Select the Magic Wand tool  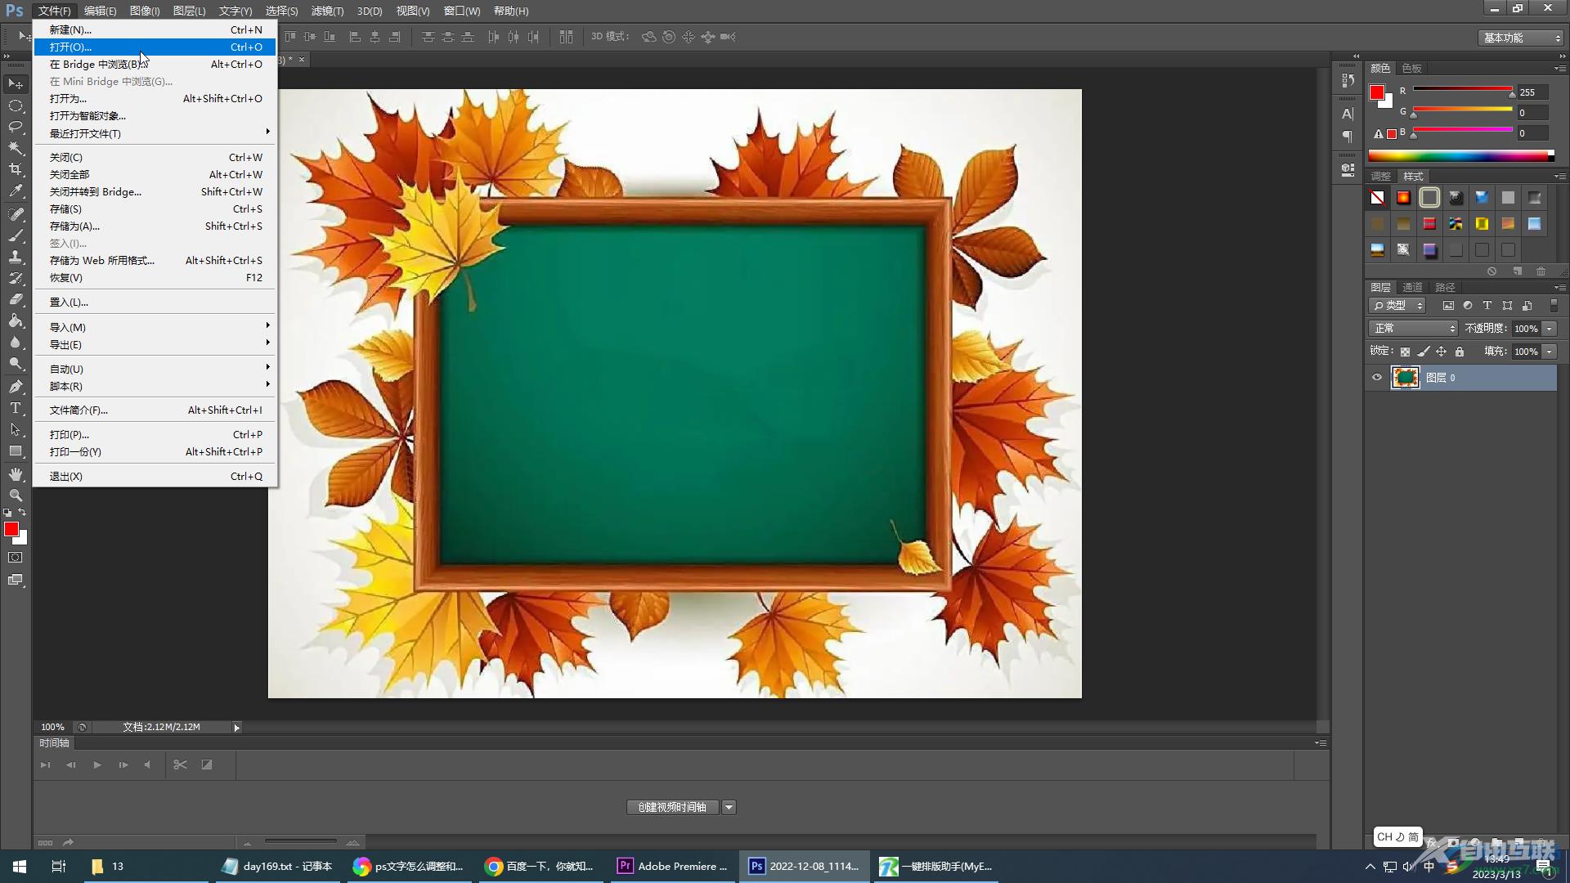pyautogui.click(x=16, y=148)
